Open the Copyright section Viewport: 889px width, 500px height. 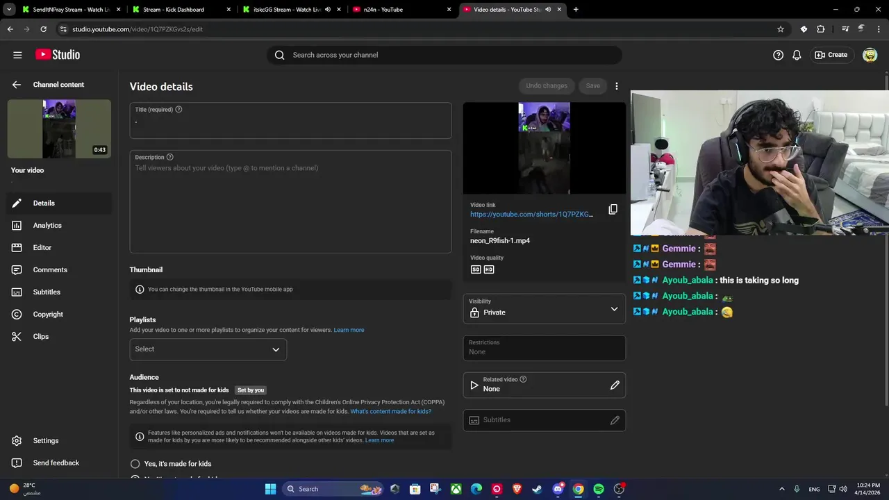[x=59, y=314]
